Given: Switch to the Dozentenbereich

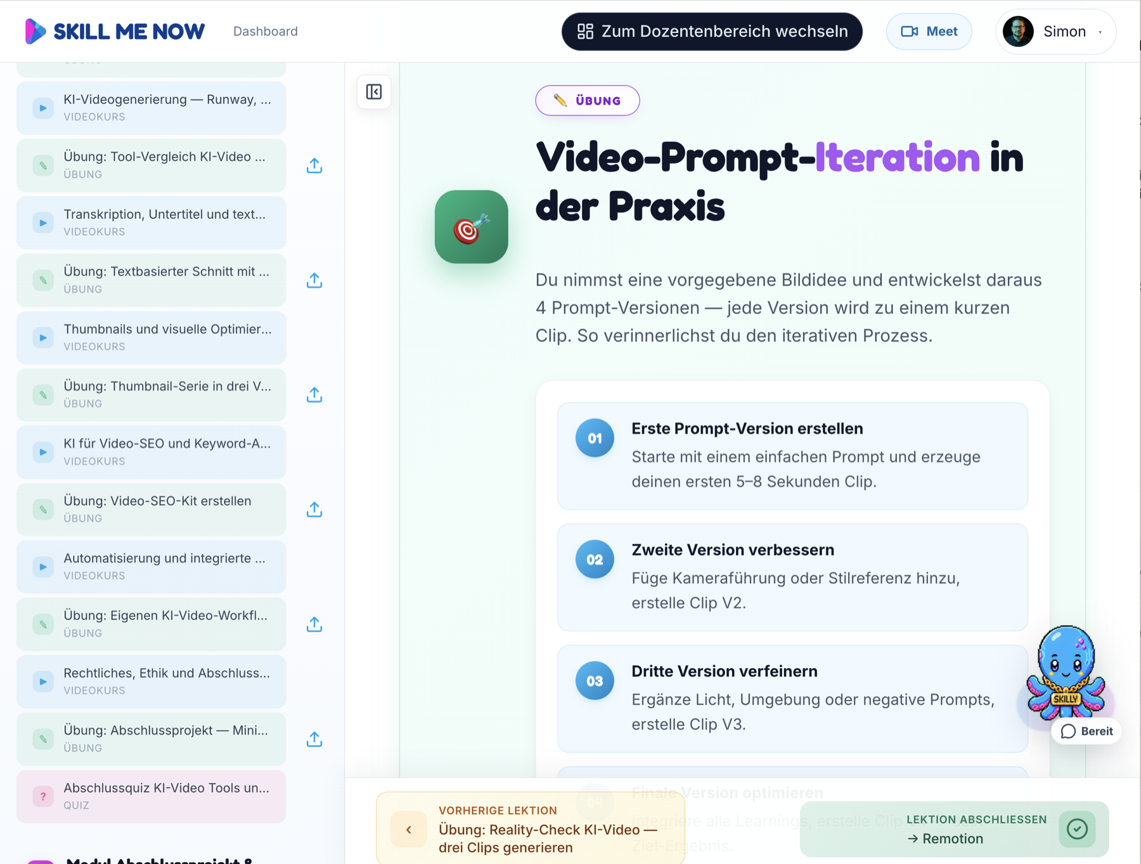Looking at the screenshot, I should 712,31.
